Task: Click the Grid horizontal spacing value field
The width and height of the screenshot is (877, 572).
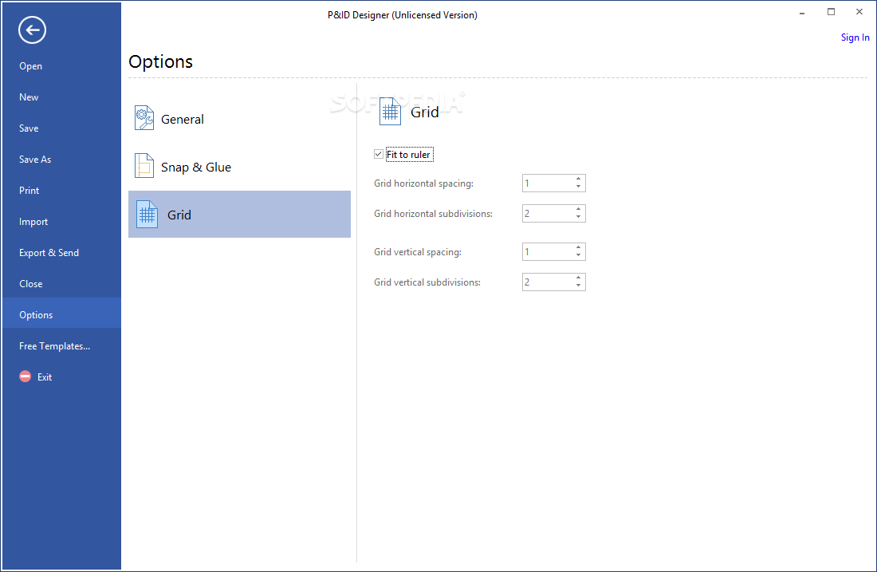Action: (x=548, y=183)
